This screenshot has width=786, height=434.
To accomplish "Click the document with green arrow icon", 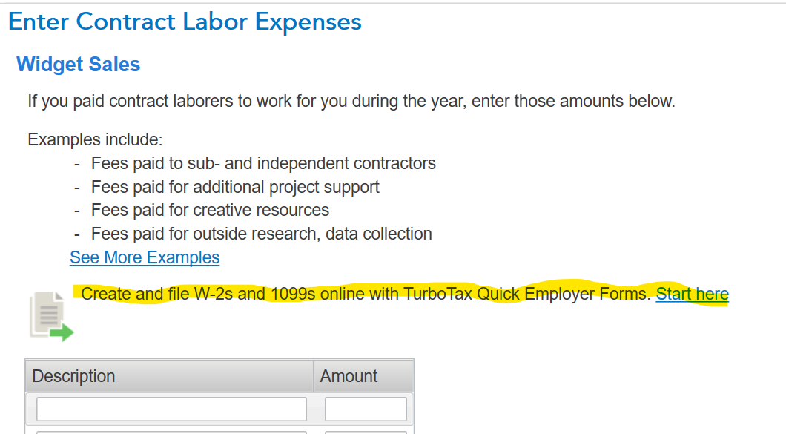I will (51, 317).
